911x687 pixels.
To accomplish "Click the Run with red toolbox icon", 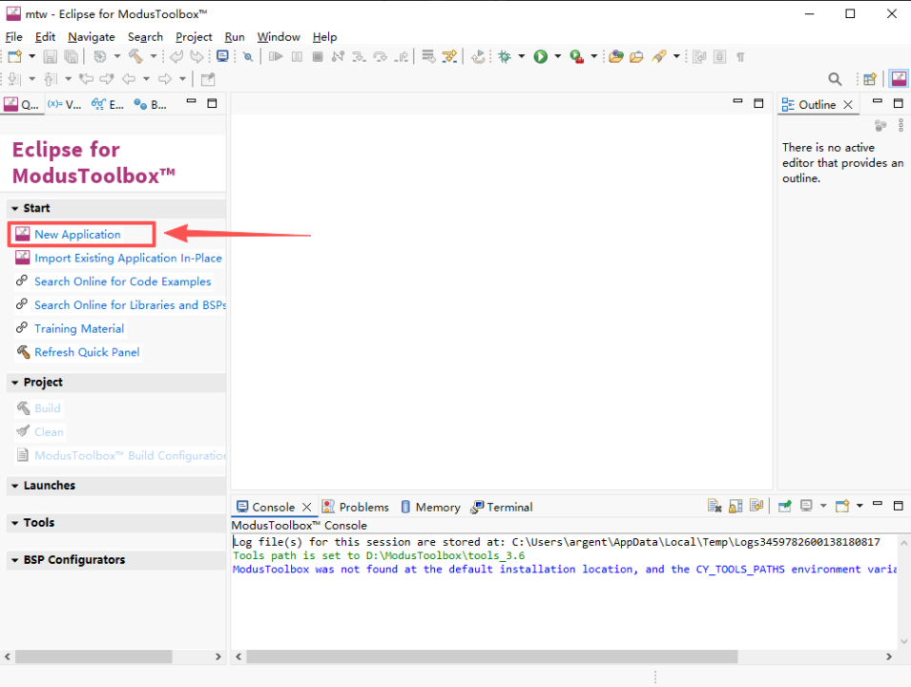I will pos(576,56).
